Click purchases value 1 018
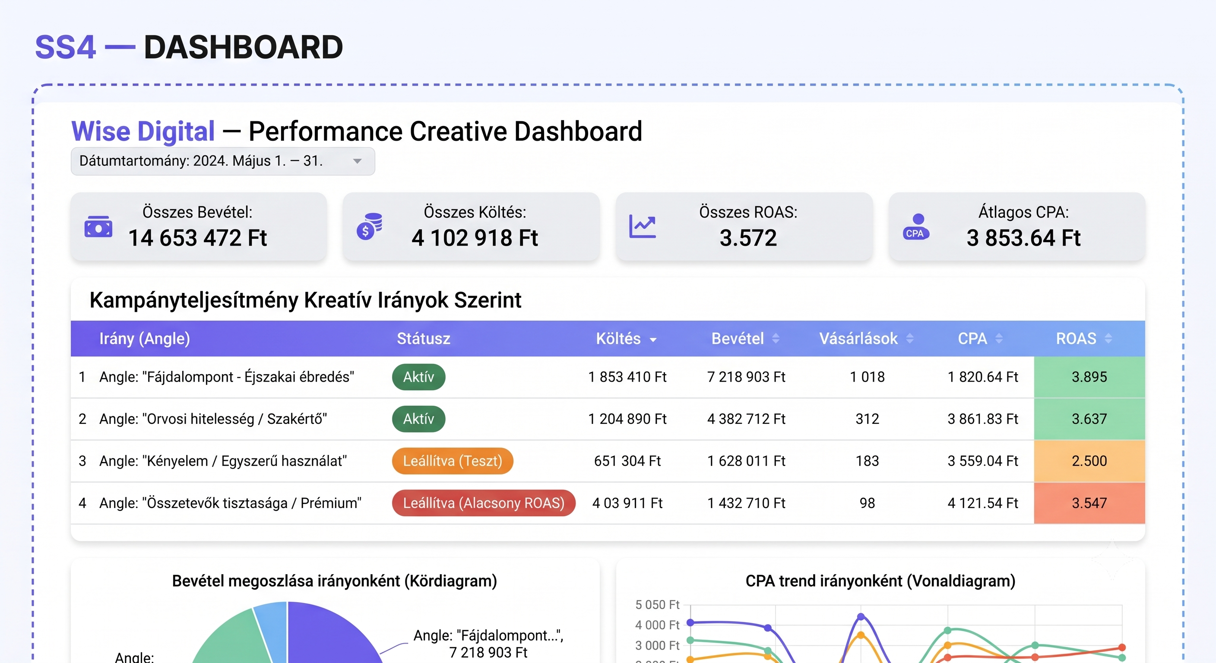Image resolution: width=1216 pixels, height=663 pixels. coord(867,377)
